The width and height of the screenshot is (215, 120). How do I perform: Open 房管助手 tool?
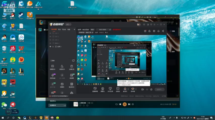62,67
